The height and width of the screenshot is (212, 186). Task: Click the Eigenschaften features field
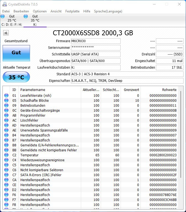[127, 81]
